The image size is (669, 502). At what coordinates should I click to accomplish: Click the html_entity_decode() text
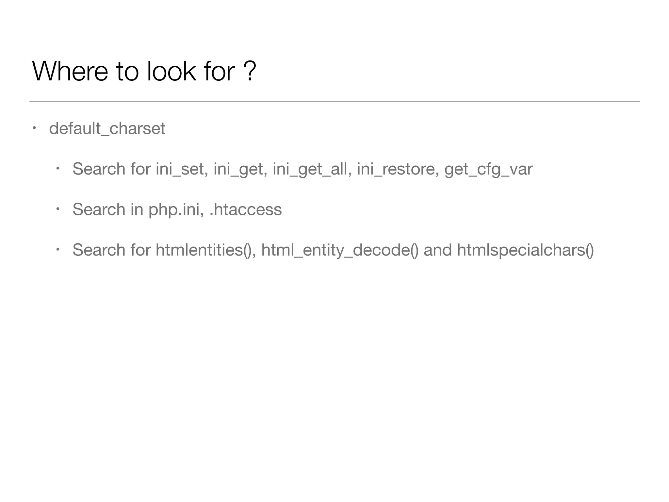339,250
